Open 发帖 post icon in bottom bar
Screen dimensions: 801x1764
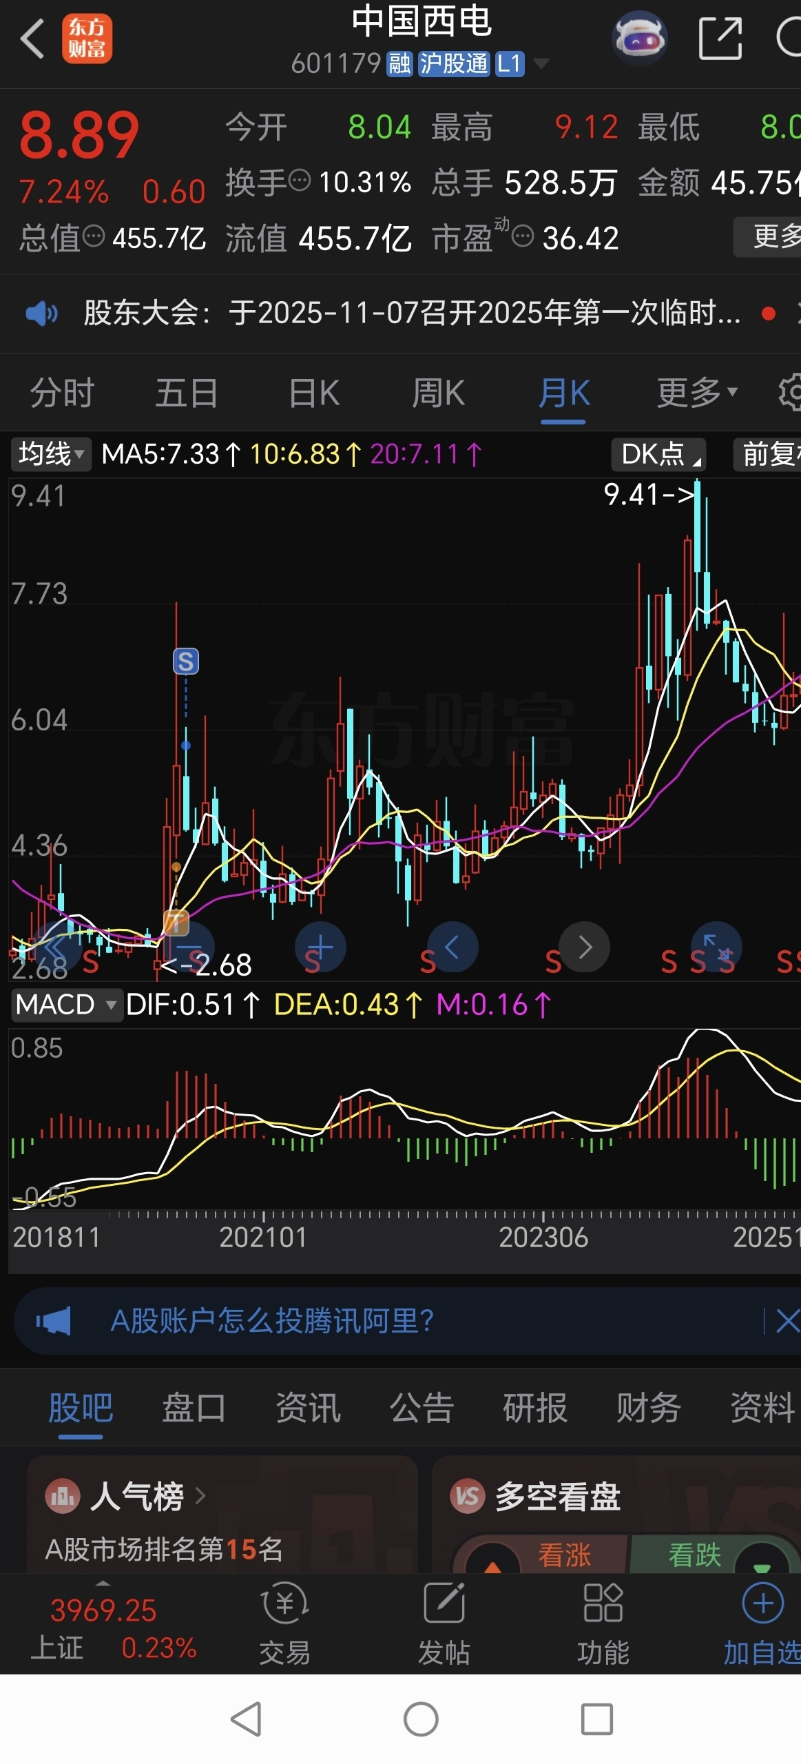444,1603
